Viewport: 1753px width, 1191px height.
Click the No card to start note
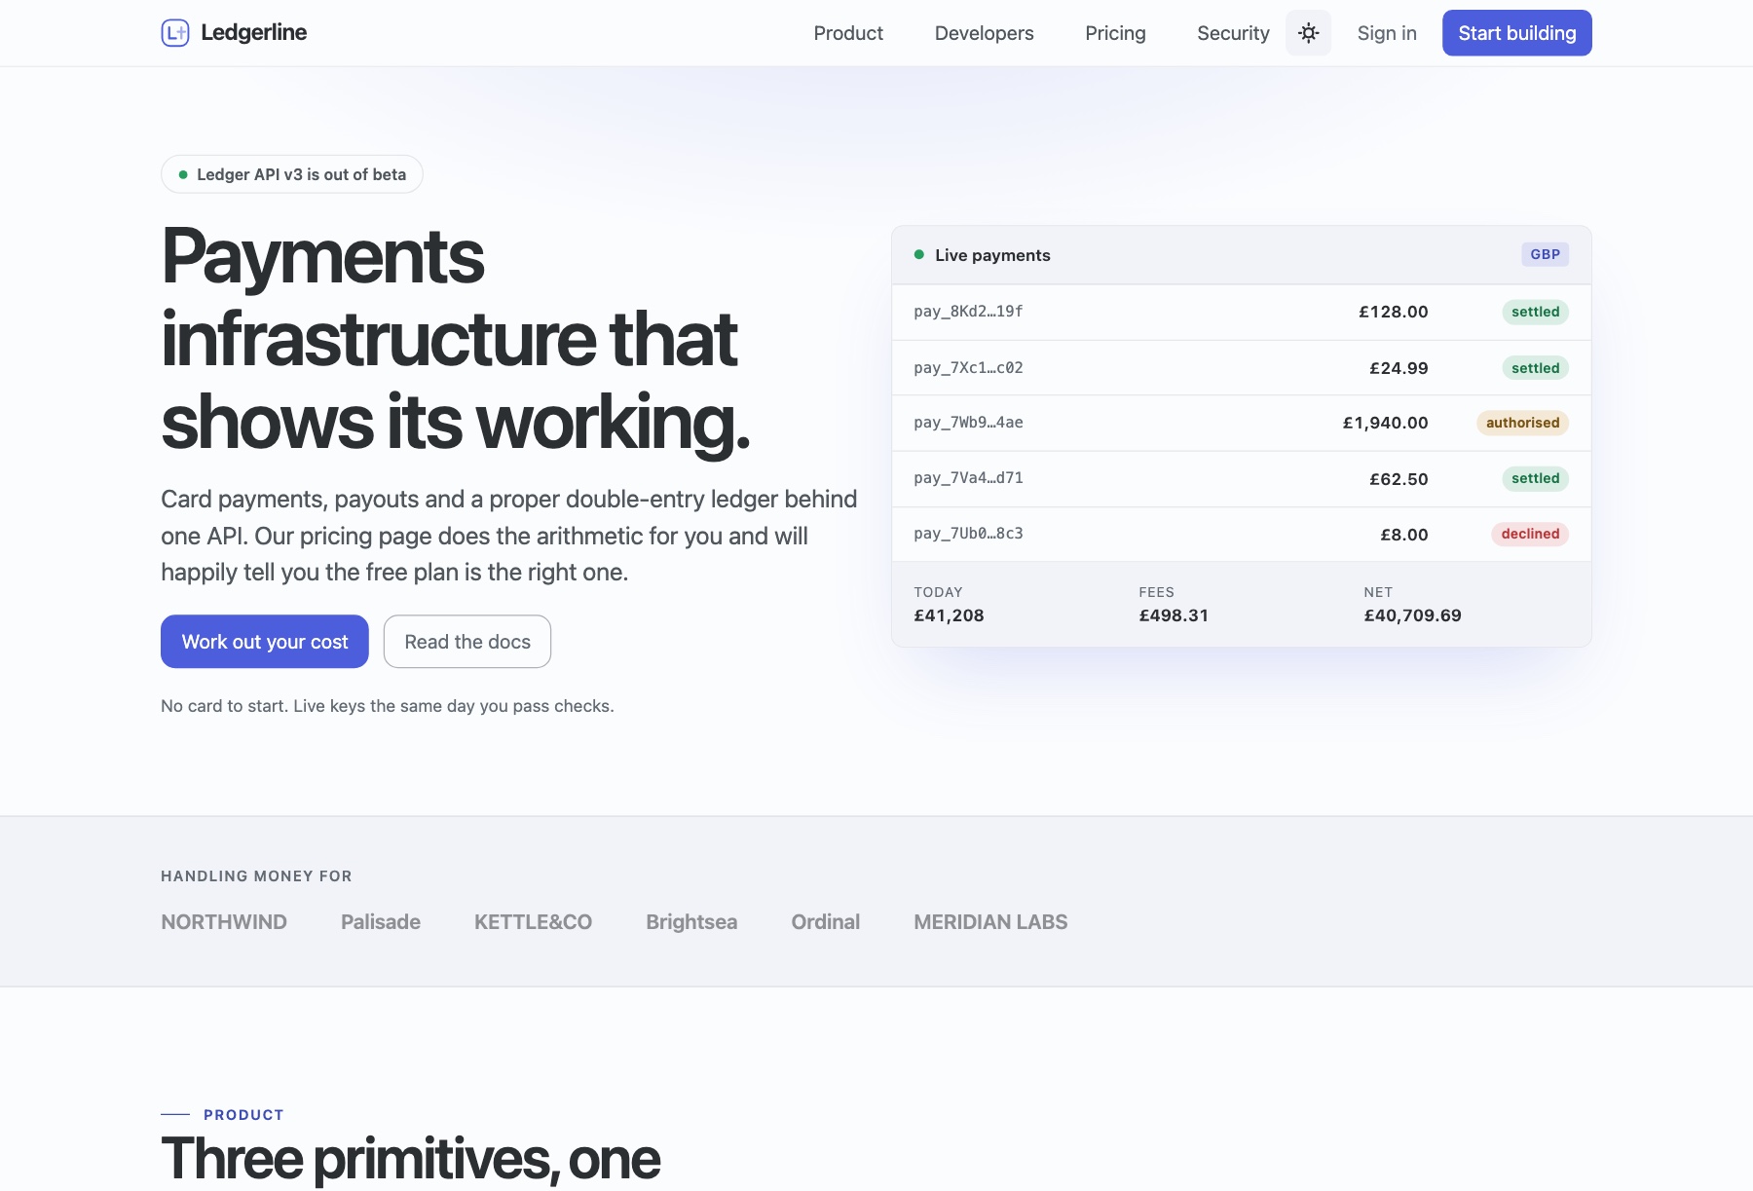point(388,706)
